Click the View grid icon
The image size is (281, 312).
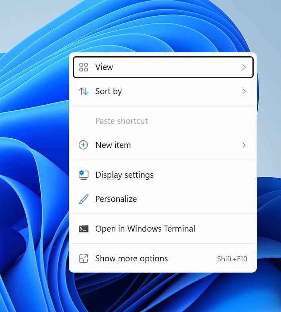(x=83, y=67)
